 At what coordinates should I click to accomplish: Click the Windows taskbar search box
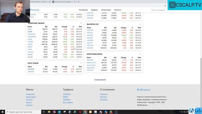[23, 112]
